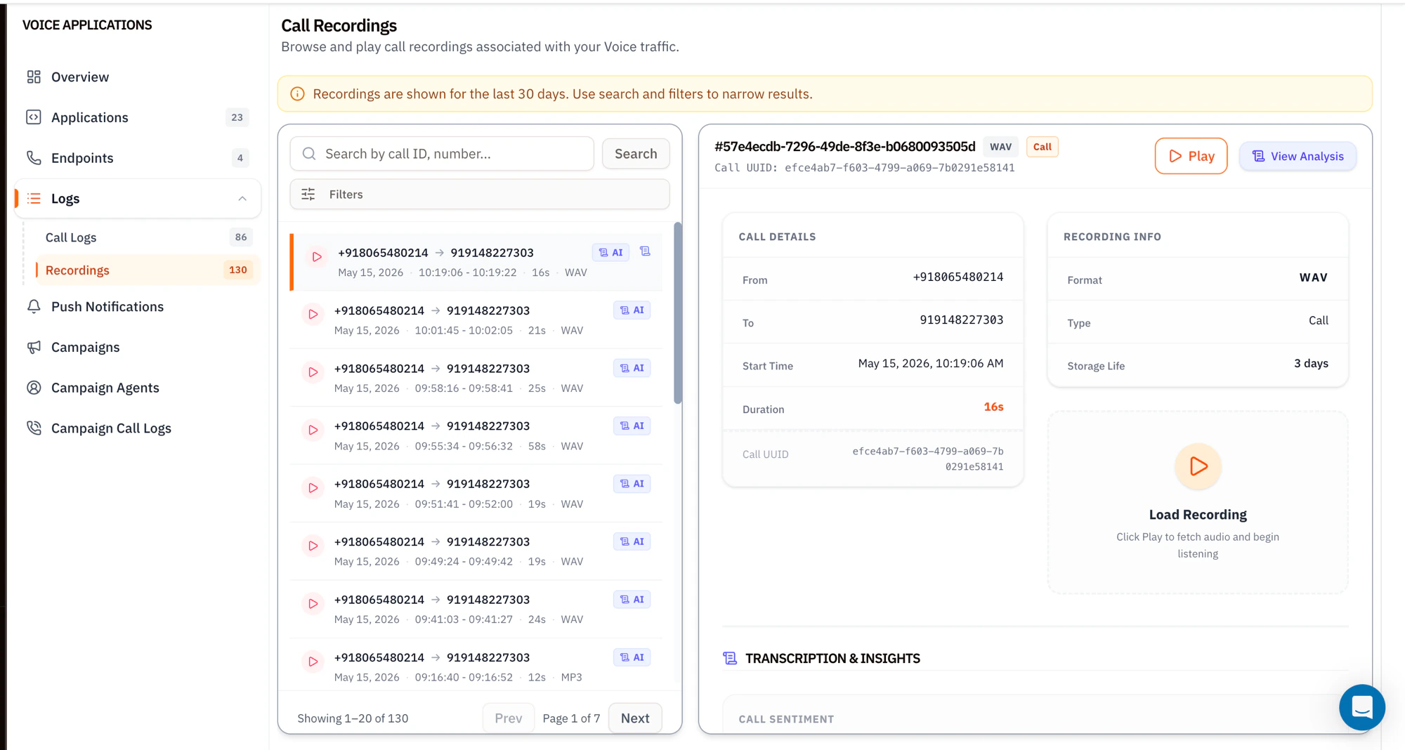Image resolution: width=1405 pixels, height=750 pixels.
Task: Select the 25s recording row
Action: (477, 378)
